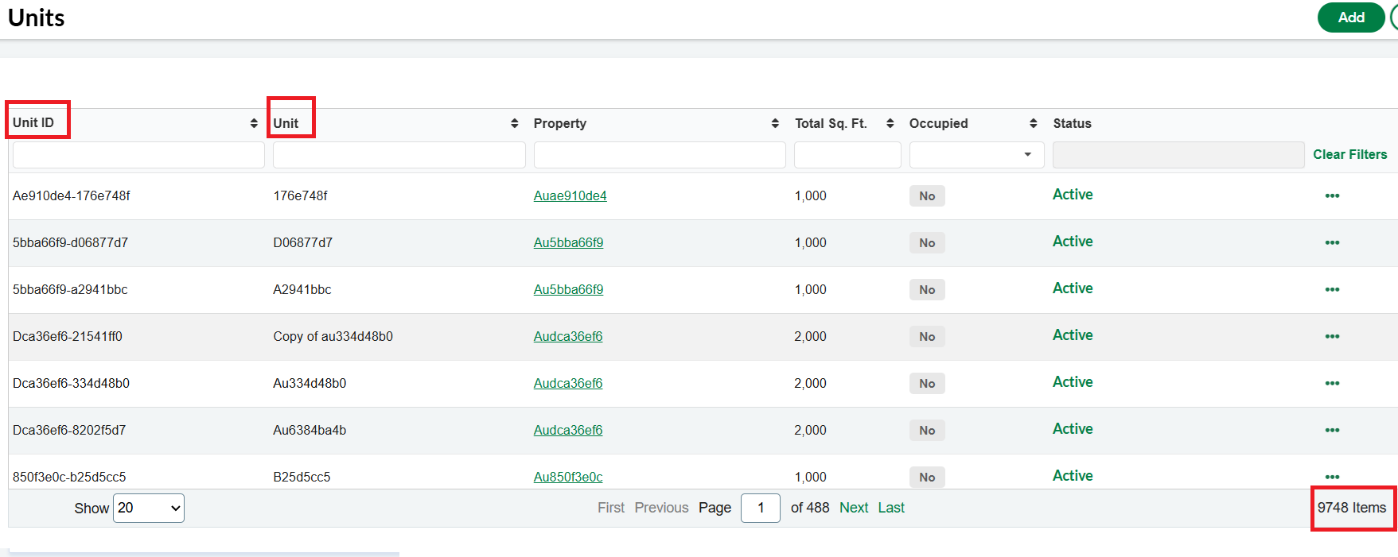The image size is (1398, 557).
Task: Select unit ID 850f3e0c-b25d5cc5
Action: pyautogui.click(x=69, y=477)
